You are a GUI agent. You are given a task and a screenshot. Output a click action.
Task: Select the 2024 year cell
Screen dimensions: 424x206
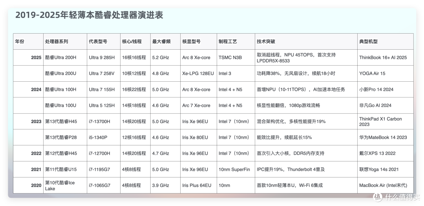28,90
